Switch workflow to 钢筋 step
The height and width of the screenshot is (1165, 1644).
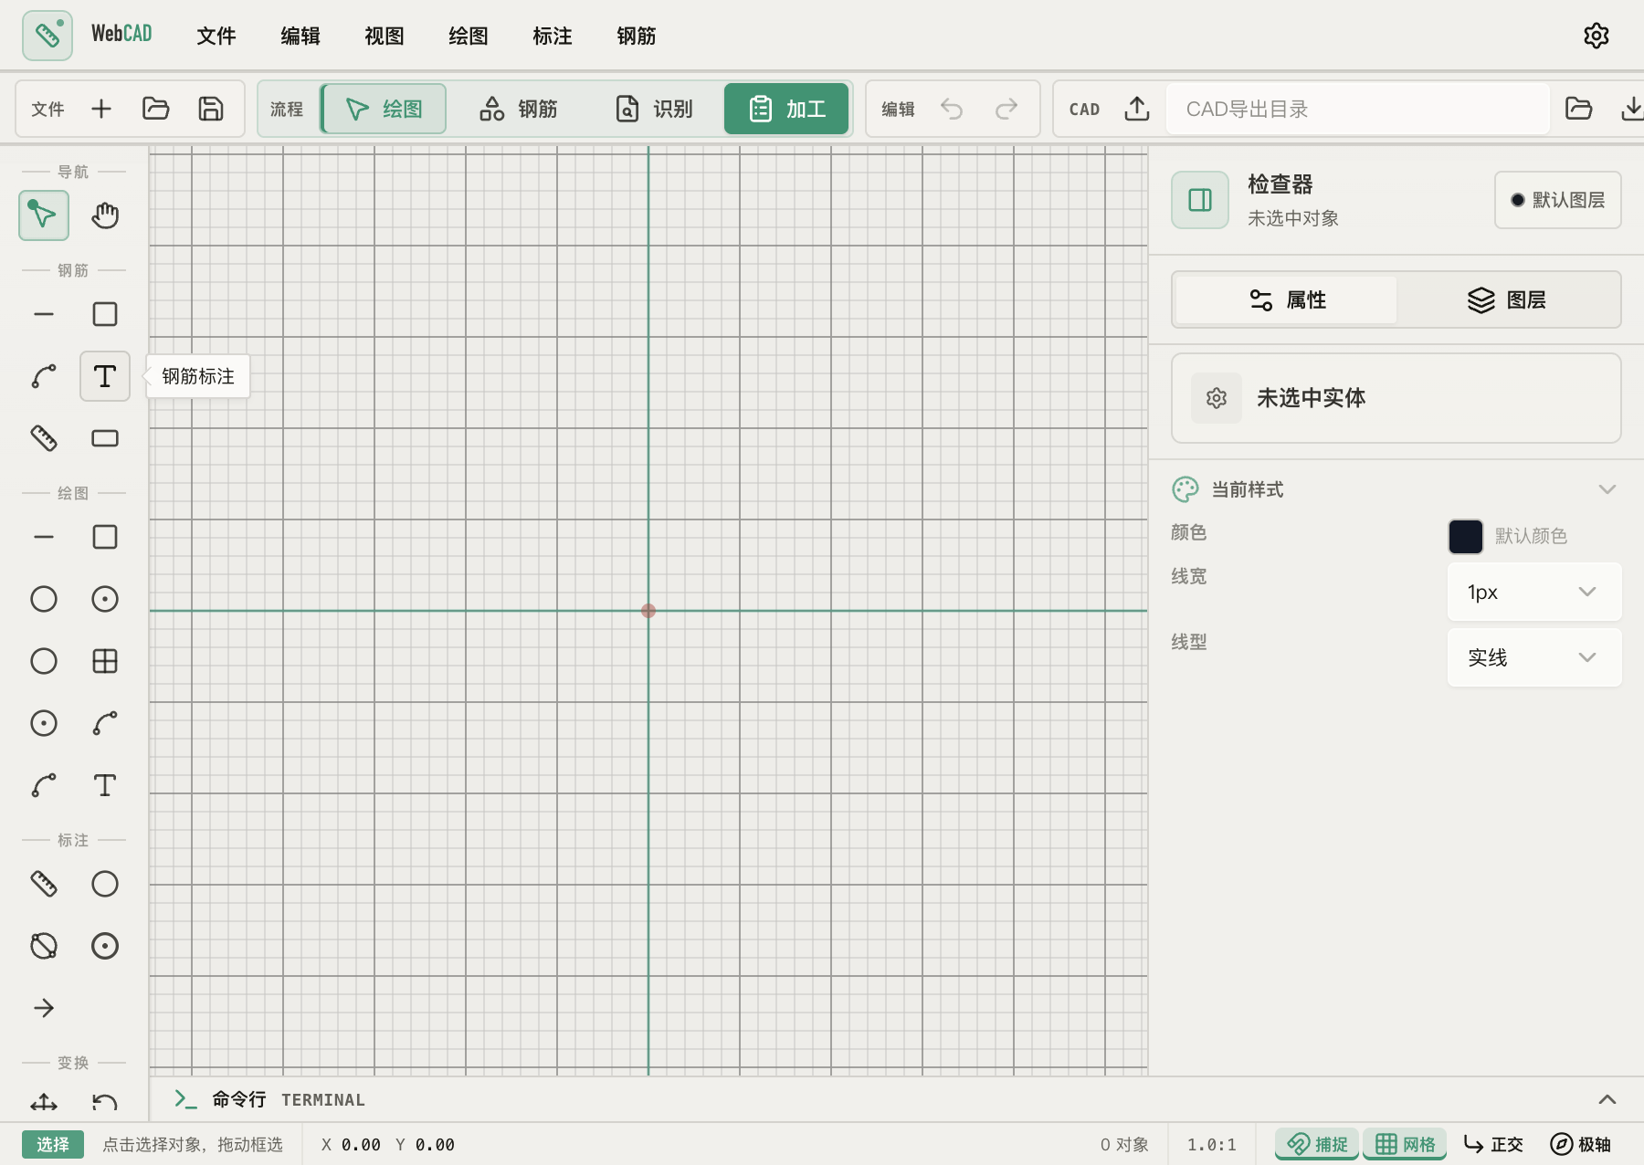(x=518, y=109)
